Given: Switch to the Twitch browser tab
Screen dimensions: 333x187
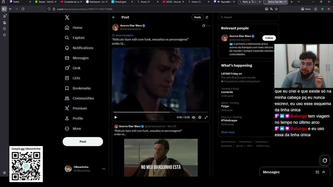Looking at the screenshot, I should 20,2.
